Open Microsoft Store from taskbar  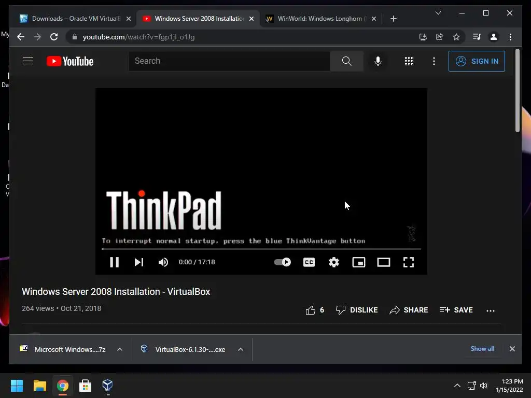85,386
